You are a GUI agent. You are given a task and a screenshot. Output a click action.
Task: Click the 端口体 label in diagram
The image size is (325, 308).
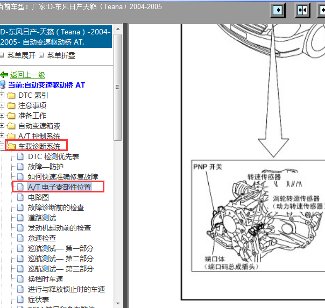215,259
